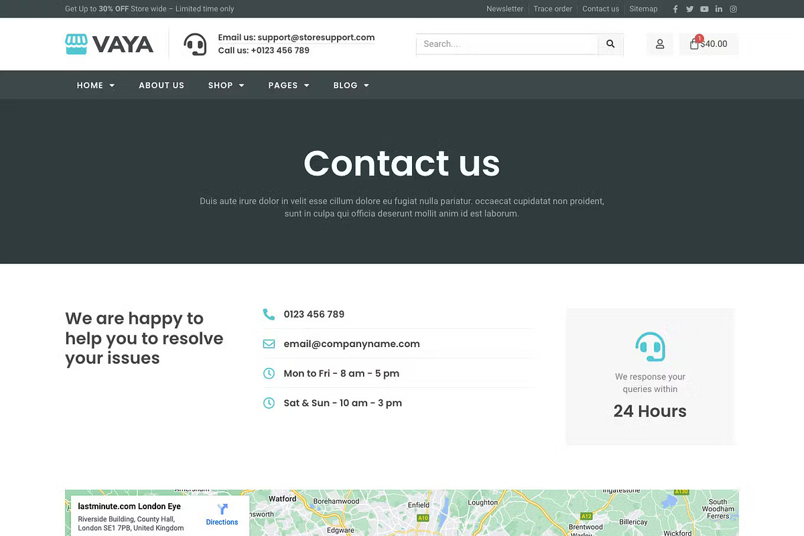Click the 30% OFF promo banner text
804x536 pixels.
(113, 9)
